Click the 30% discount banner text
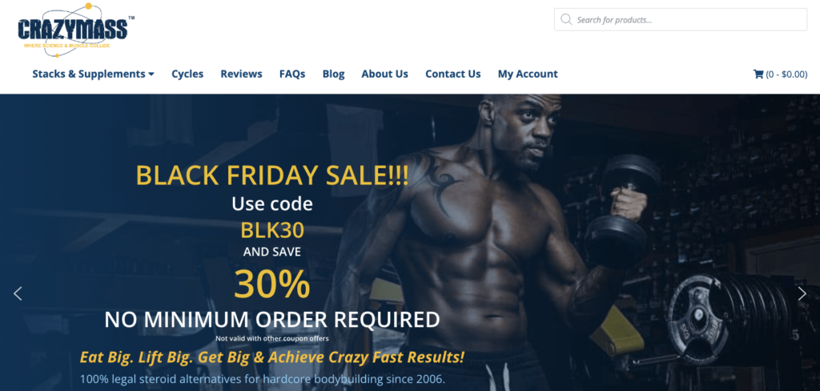The width and height of the screenshot is (820, 391). (272, 283)
